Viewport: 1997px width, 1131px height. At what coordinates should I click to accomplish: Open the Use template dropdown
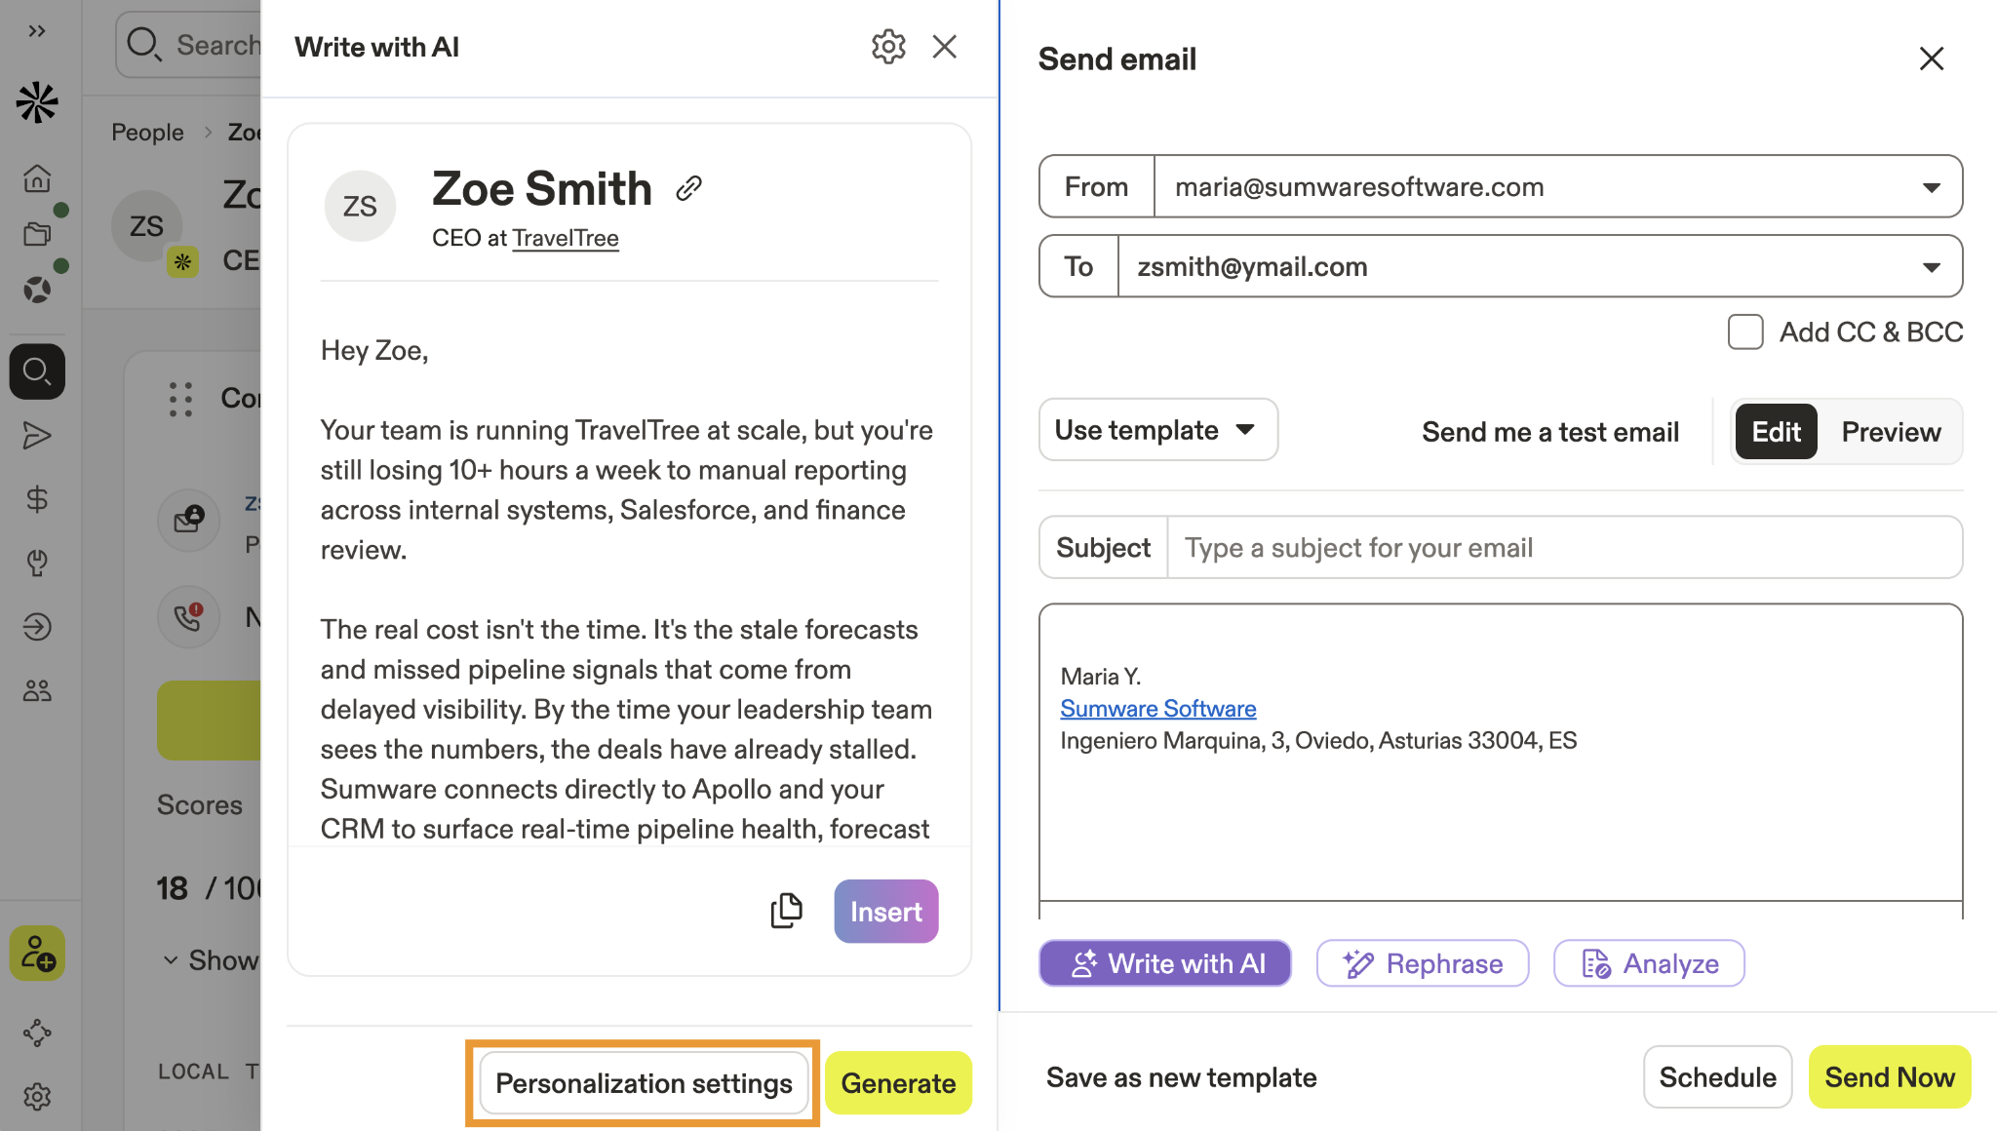click(x=1156, y=429)
